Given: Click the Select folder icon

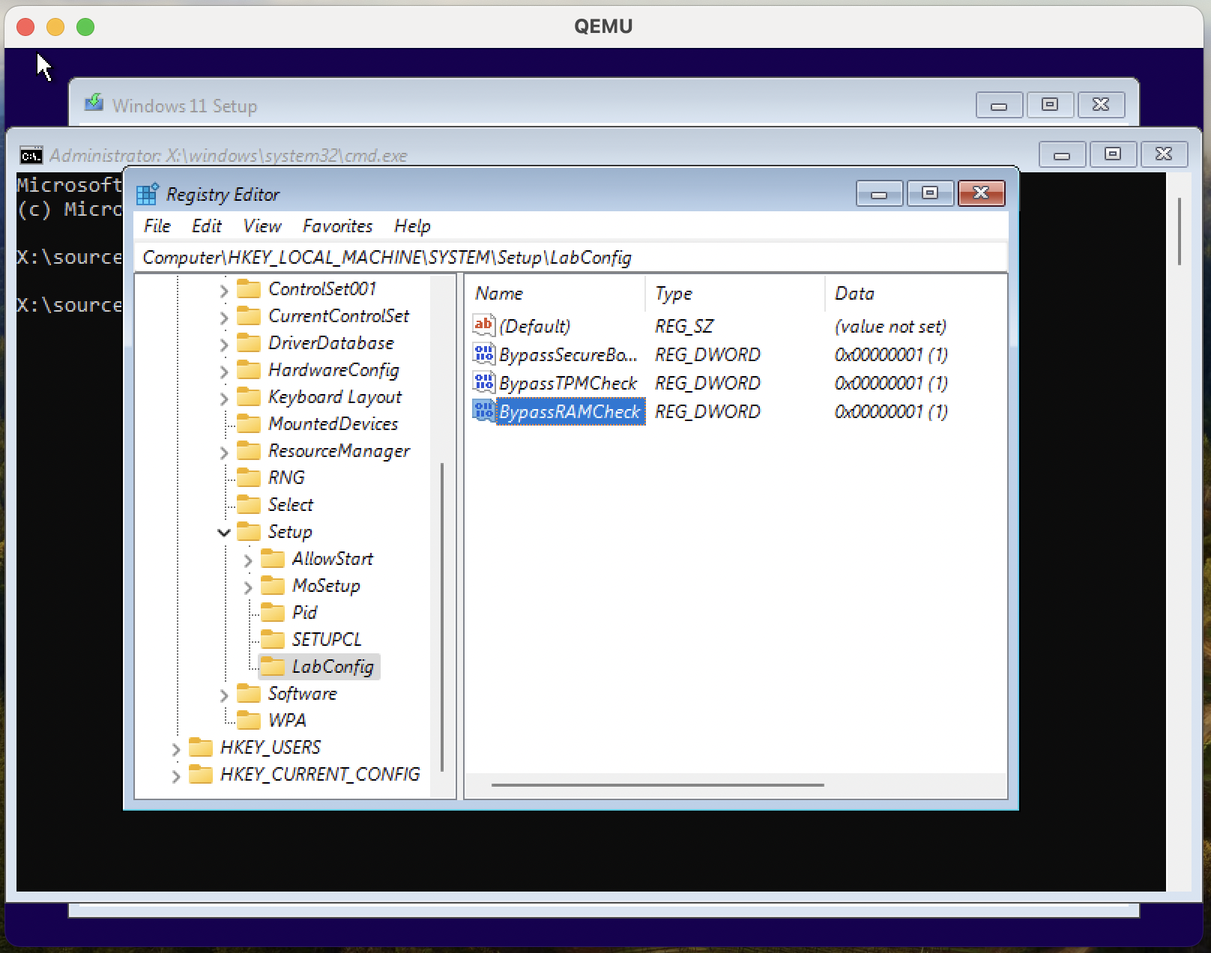Looking at the screenshot, I should (249, 504).
